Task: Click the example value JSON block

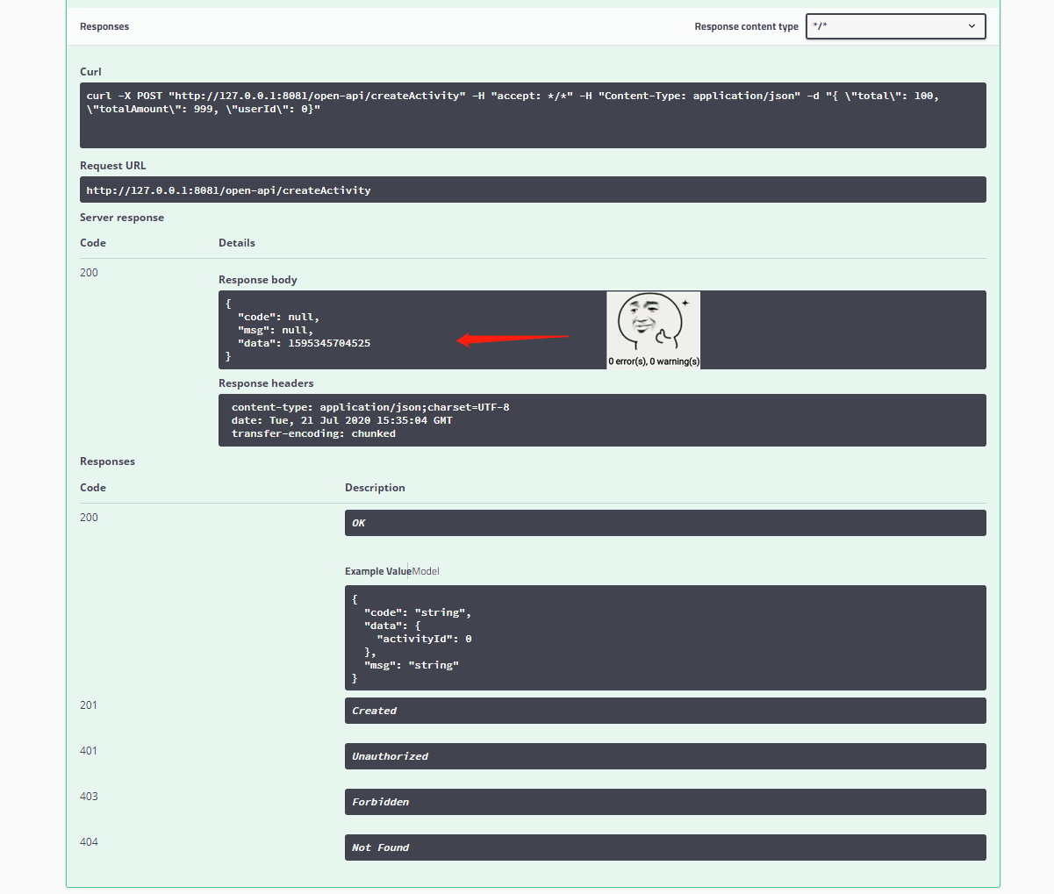Action: [665, 638]
